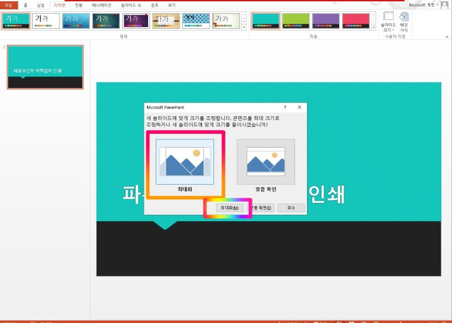Image resolution: width=452 pixels, height=323 pixels.
Task: Open the 슬라이드 크기 dropdown
Action: [x=389, y=22]
